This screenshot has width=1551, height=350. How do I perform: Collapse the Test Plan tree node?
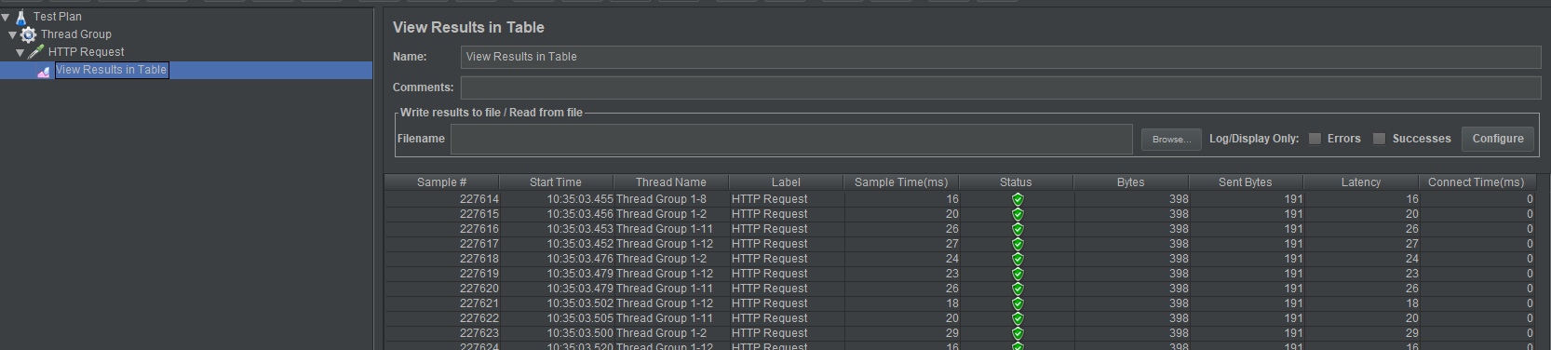click(6, 17)
